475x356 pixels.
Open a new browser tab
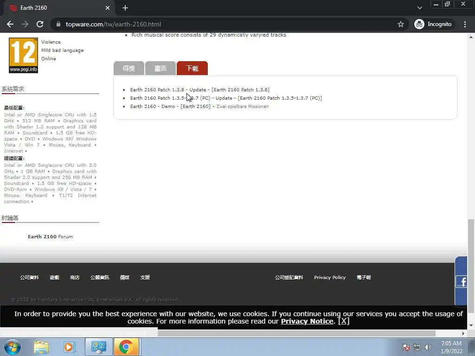125,8
